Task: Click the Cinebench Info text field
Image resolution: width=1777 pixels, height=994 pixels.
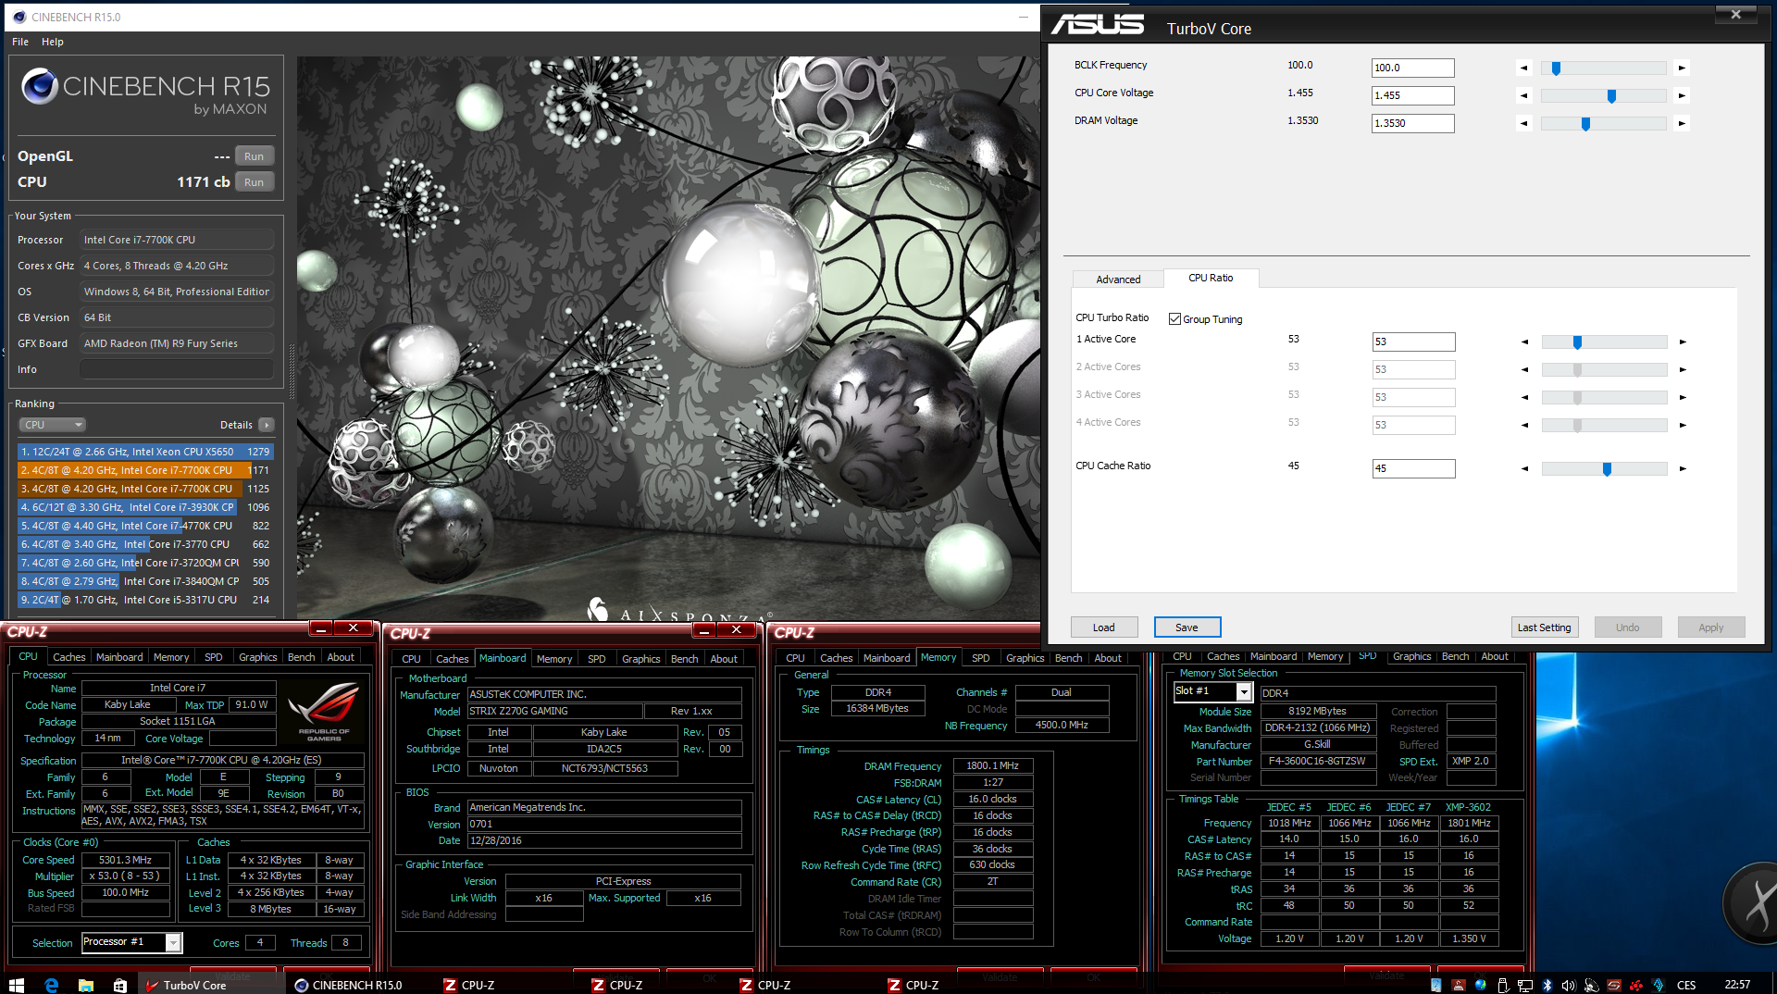Action: [176, 369]
